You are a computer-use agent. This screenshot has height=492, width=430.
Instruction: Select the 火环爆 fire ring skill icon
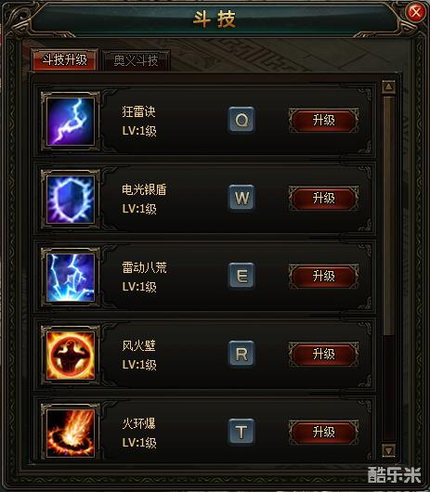point(71,433)
